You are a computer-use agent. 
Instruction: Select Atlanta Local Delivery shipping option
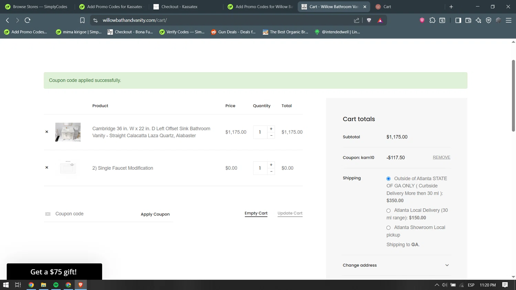click(x=388, y=211)
